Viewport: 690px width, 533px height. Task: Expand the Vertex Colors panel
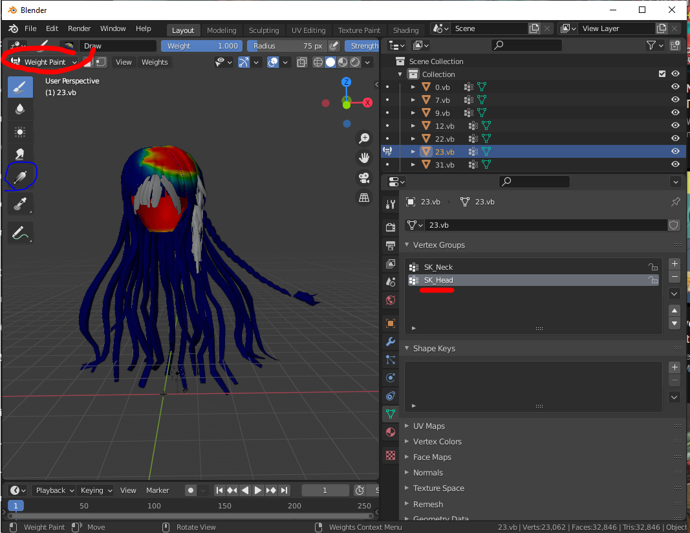407,441
